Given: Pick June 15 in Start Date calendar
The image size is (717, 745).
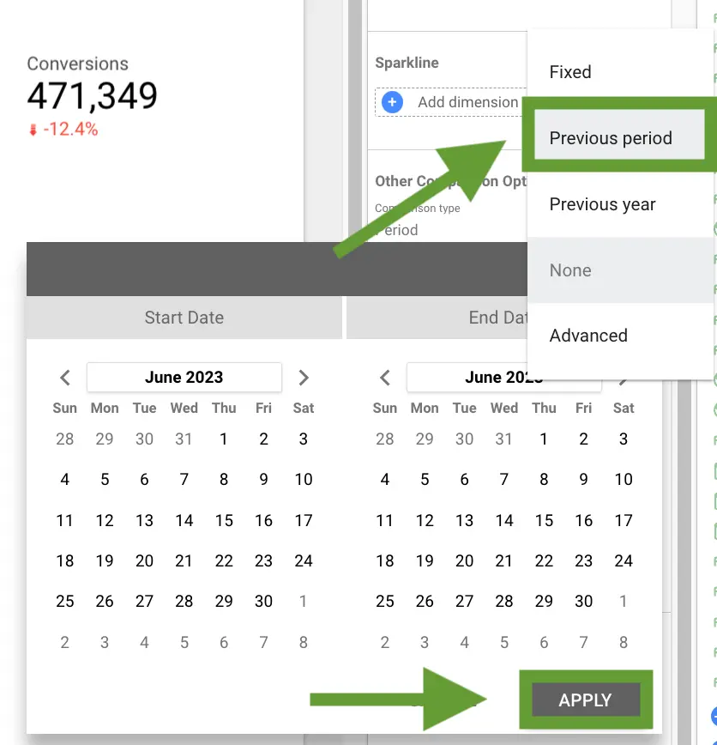Looking at the screenshot, I should pos(224,520).
